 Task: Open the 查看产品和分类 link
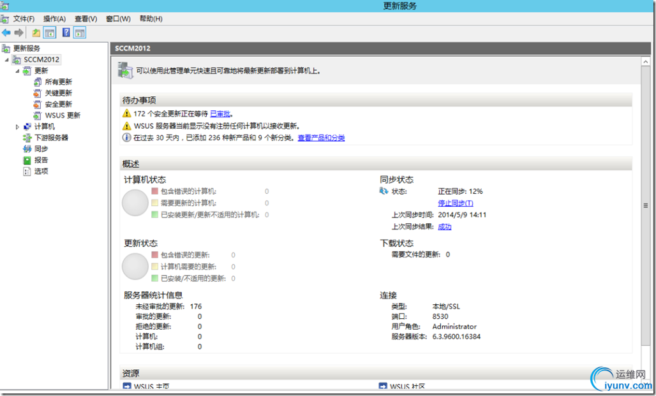click(x=322, y=138)
